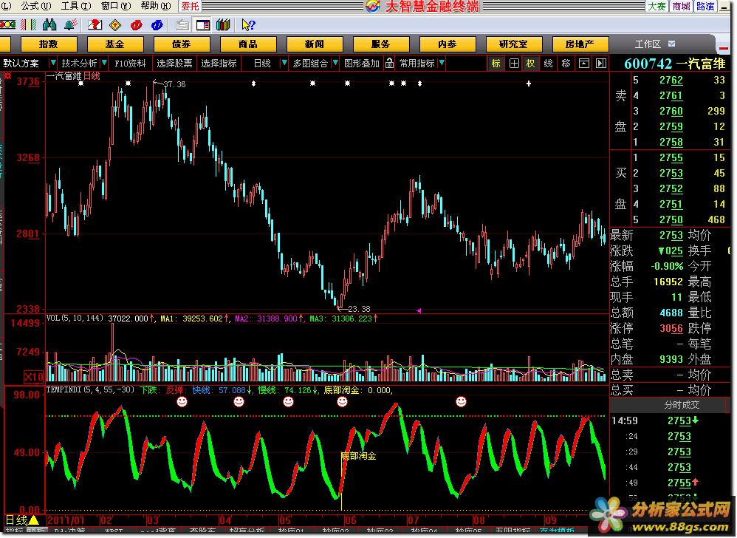This screenshot has height=538, width=737.
Task: Click the striped color bars toolbar icon
Action: pyautogui.click(x=29, y=24)
